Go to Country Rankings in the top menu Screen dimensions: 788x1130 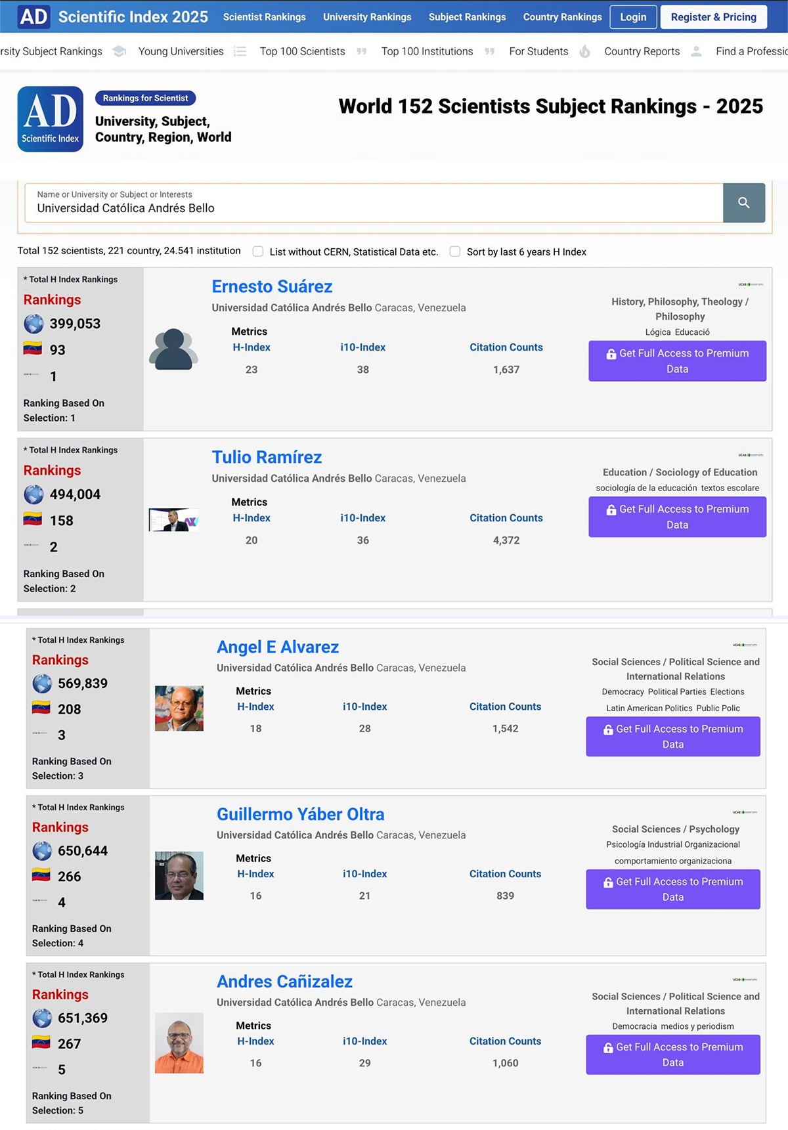pos(562,17)
